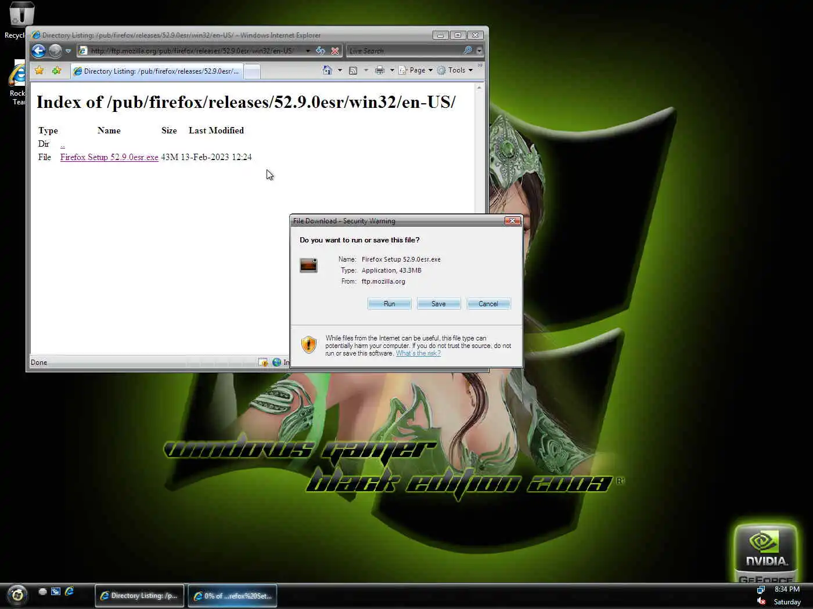Viewport: 813px width, 609px height.
Task: Refresh the page with the Refresh icon
Action: click(320, 51)
